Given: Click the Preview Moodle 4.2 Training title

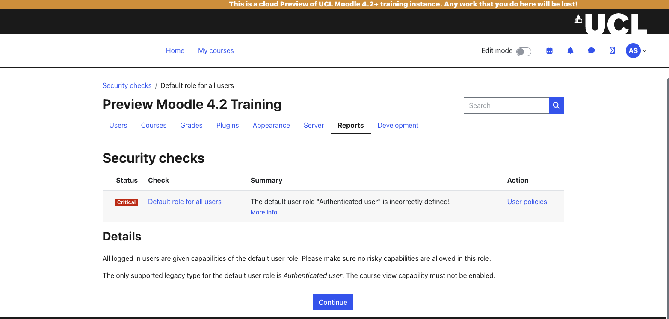Looking at the screenshot, I should (192, 104).
